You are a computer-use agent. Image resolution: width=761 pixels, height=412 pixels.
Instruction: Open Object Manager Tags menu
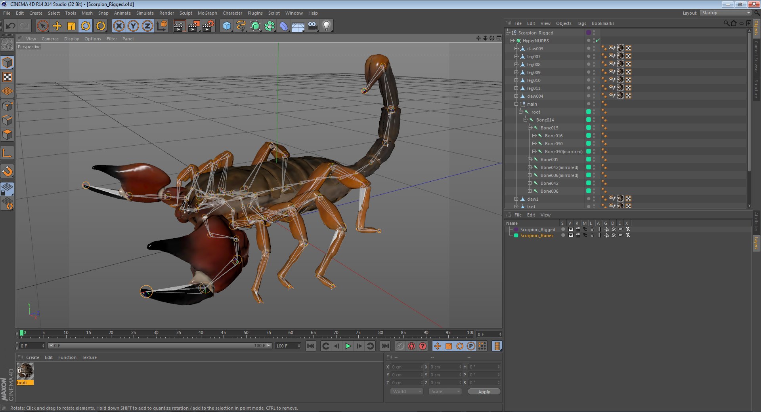click(x=581, y=23)
